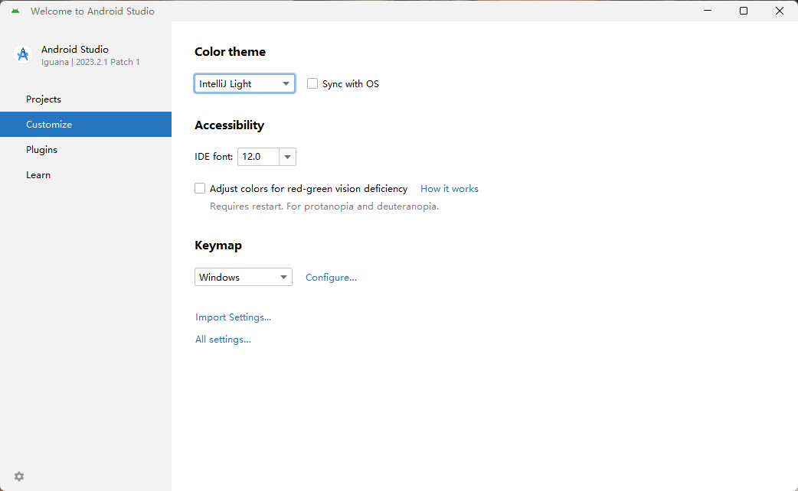Minimize the Welcome window
The width and height of the screenshot is (798, 491).
point(708,11)
